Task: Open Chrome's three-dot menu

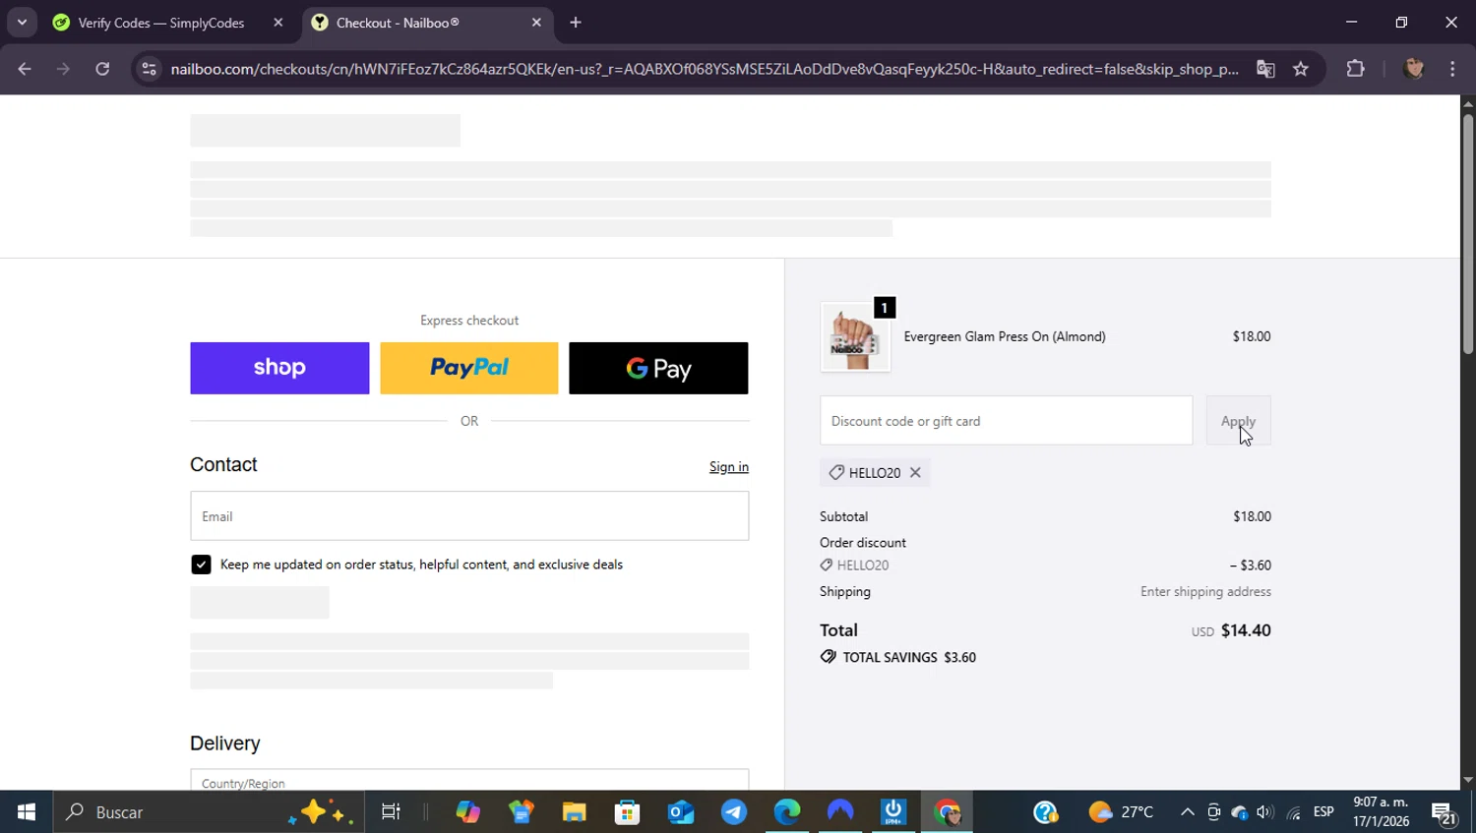Action: pos(1452,69)
